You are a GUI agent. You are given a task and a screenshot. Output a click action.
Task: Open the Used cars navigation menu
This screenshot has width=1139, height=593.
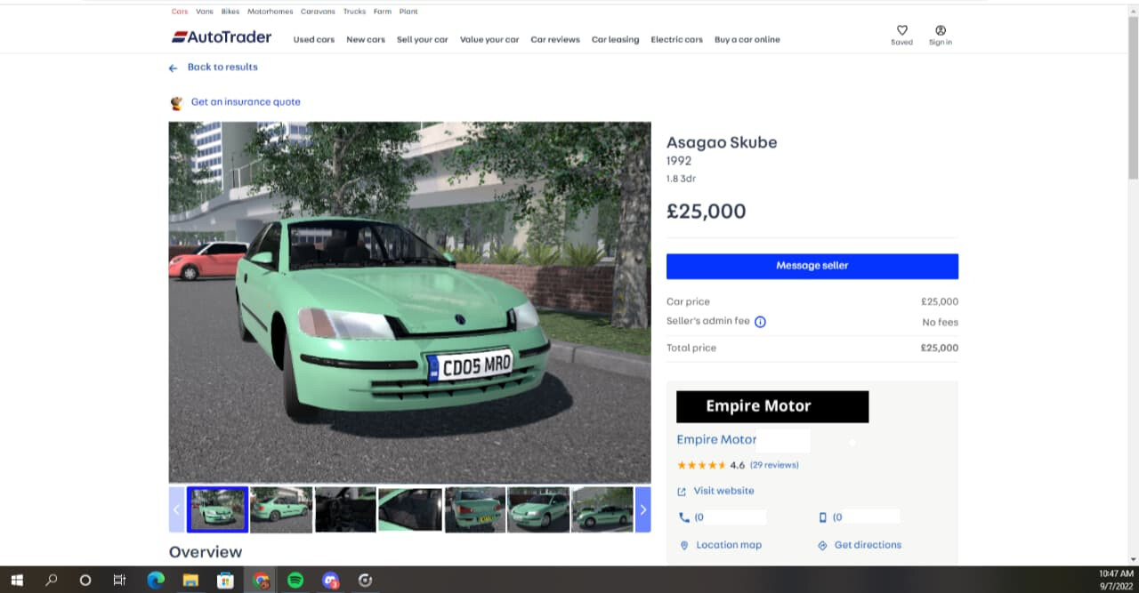pyautogui.click(x=314, y=40)
